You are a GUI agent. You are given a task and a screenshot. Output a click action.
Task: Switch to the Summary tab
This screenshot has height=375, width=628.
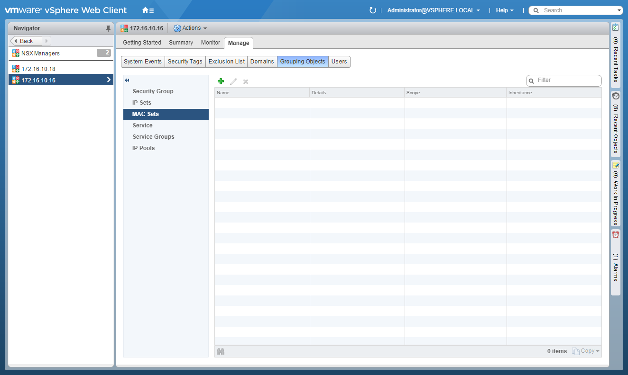pos(181,43)
